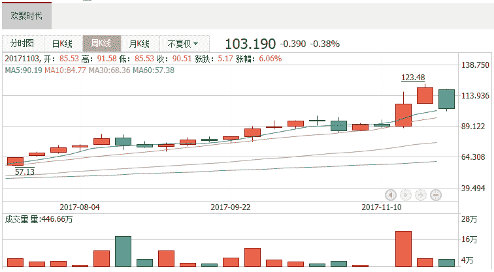Click the 113.936 price axis label
The height and width of the screenshot is (272, 494).
[475, 96]
